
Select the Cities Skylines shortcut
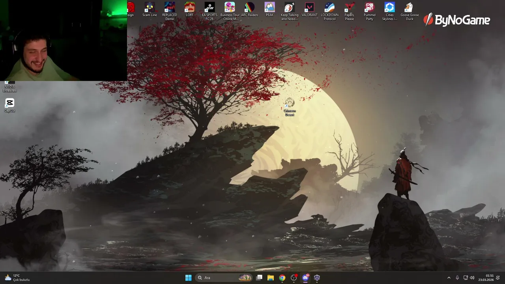pyautogui.click(x=390, y=11)
